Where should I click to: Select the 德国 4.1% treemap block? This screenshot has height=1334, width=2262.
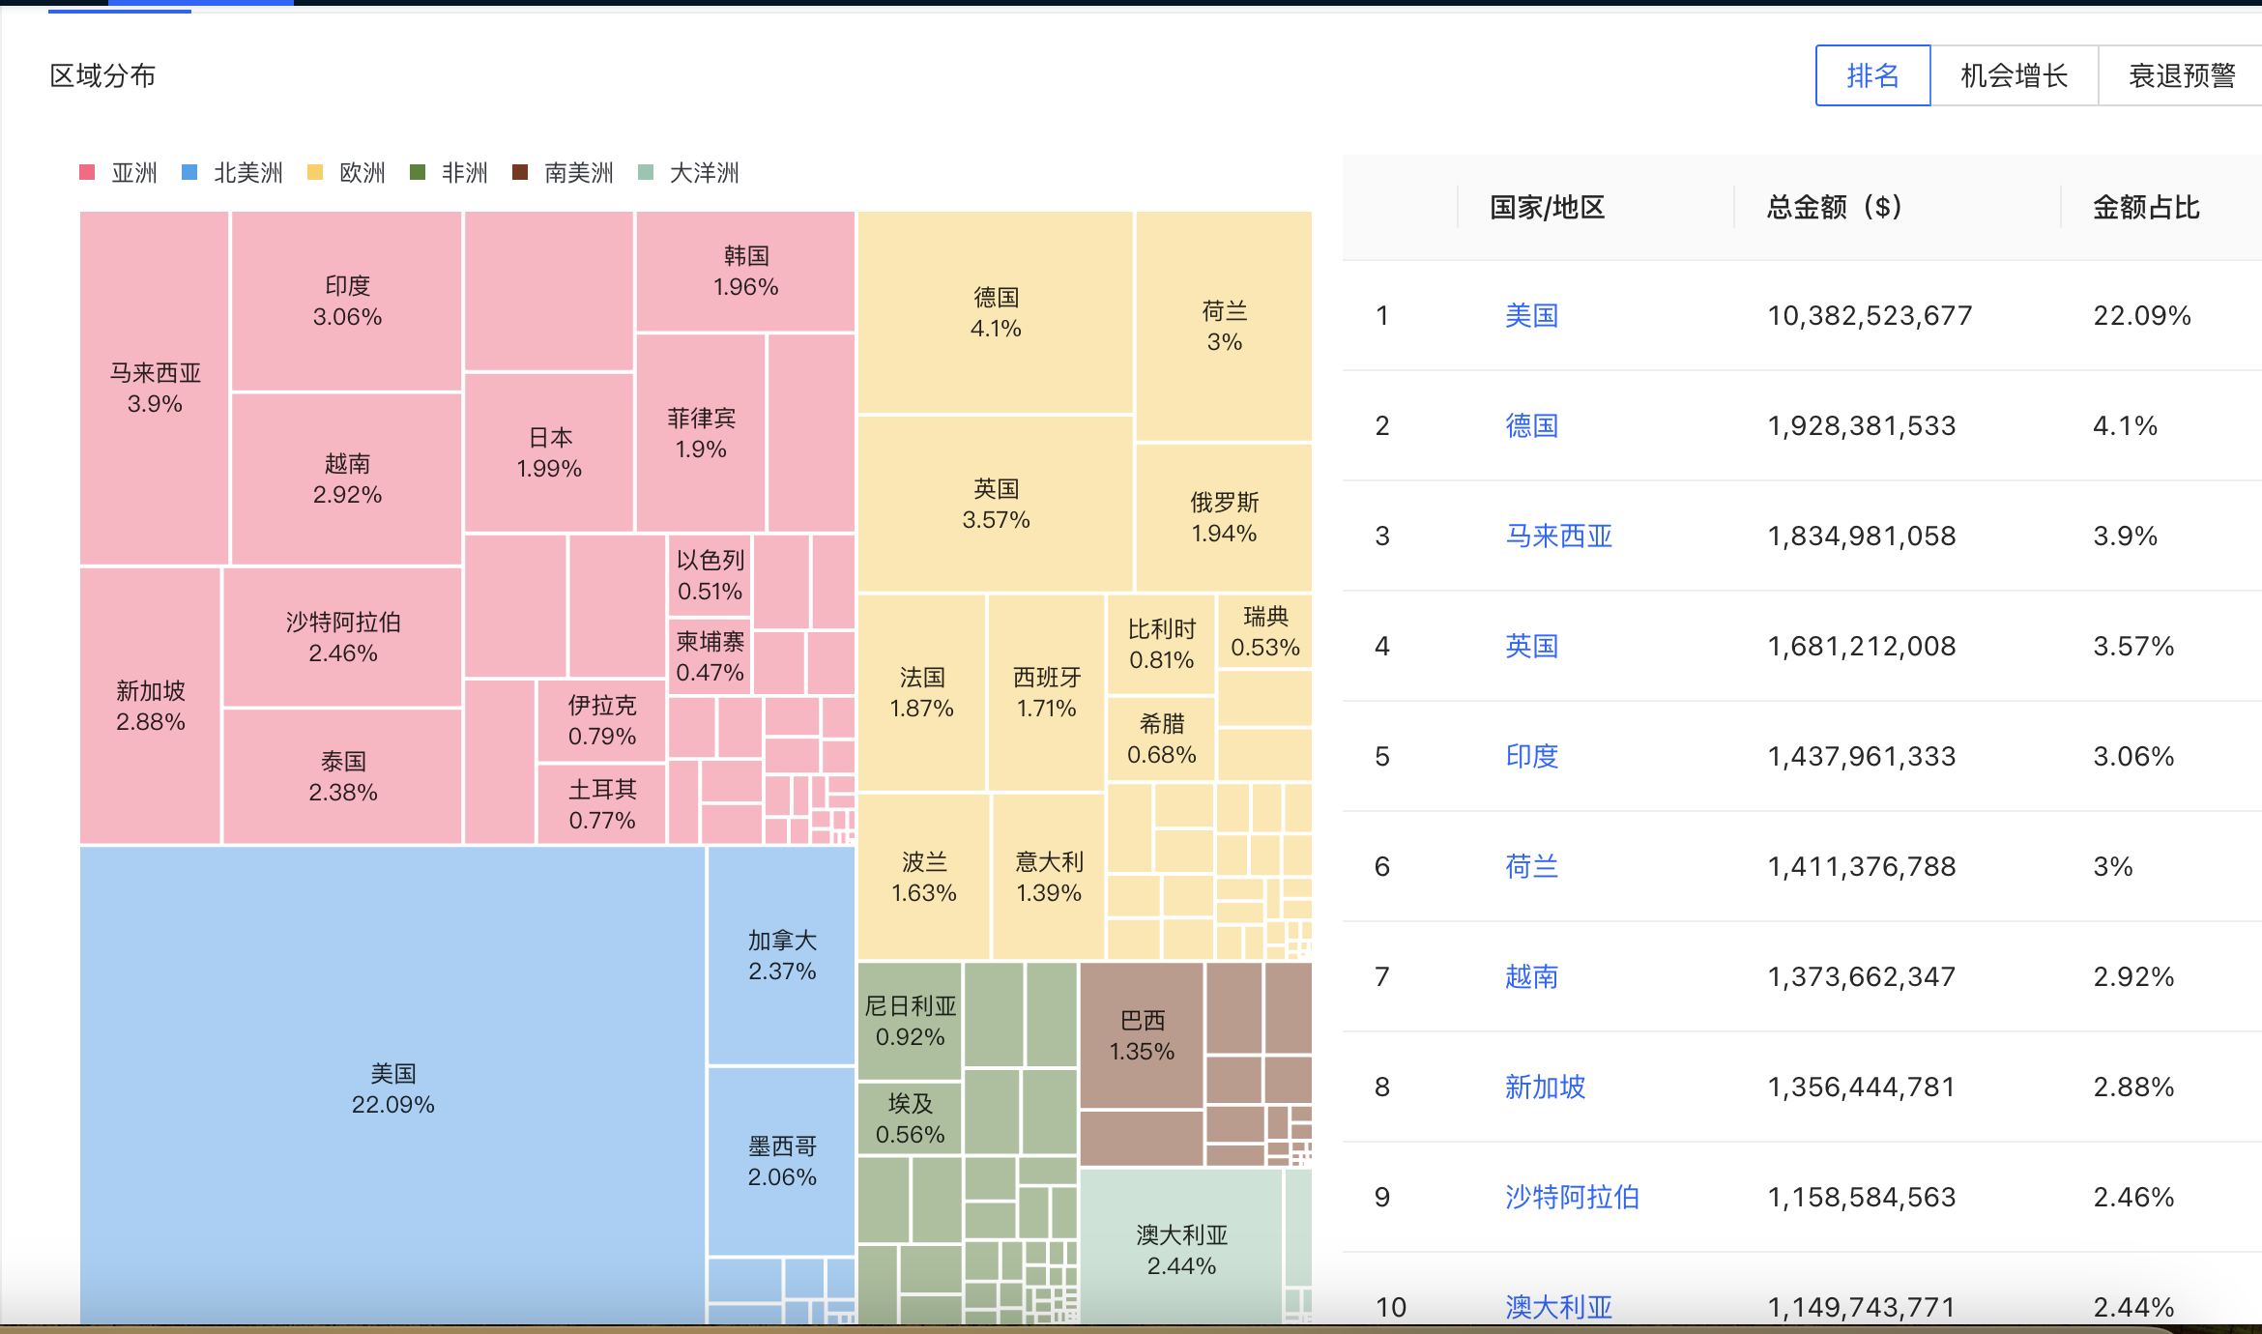pos(995,312)
